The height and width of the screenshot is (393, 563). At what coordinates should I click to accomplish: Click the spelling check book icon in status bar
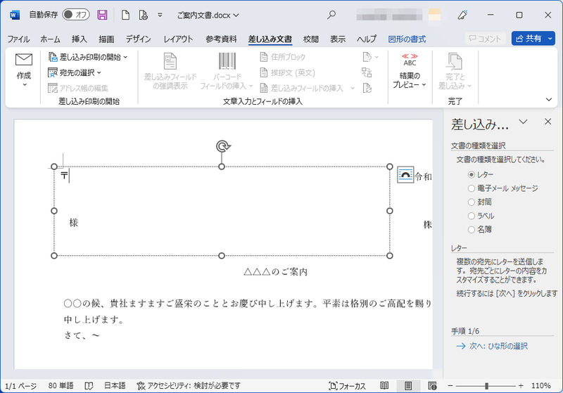pyautogui.click(x=89, y=386)
